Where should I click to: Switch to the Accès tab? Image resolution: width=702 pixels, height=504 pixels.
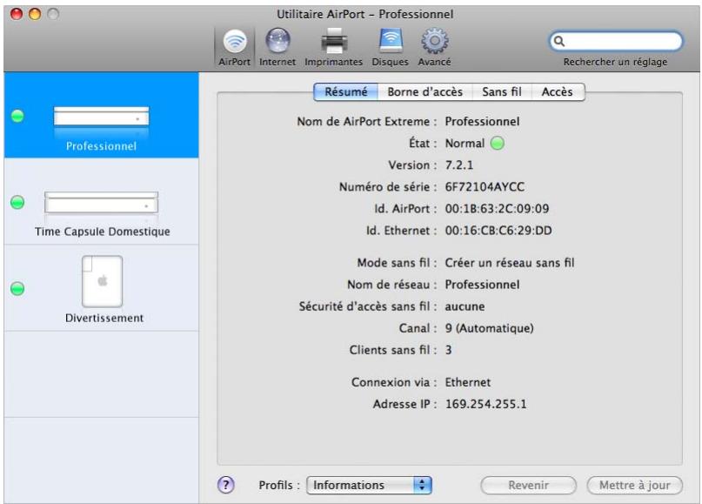pos(558,92)
